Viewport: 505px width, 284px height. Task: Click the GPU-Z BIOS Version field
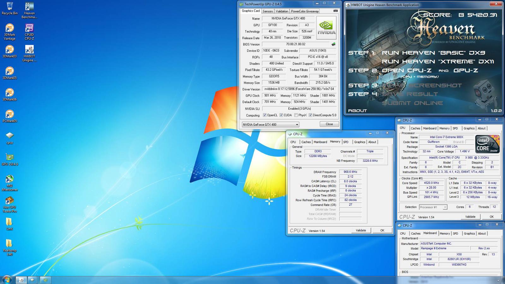click(x=295, y=44)
